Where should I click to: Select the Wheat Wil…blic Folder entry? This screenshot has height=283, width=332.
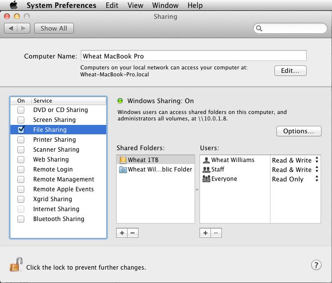click(x=156, y=170)
